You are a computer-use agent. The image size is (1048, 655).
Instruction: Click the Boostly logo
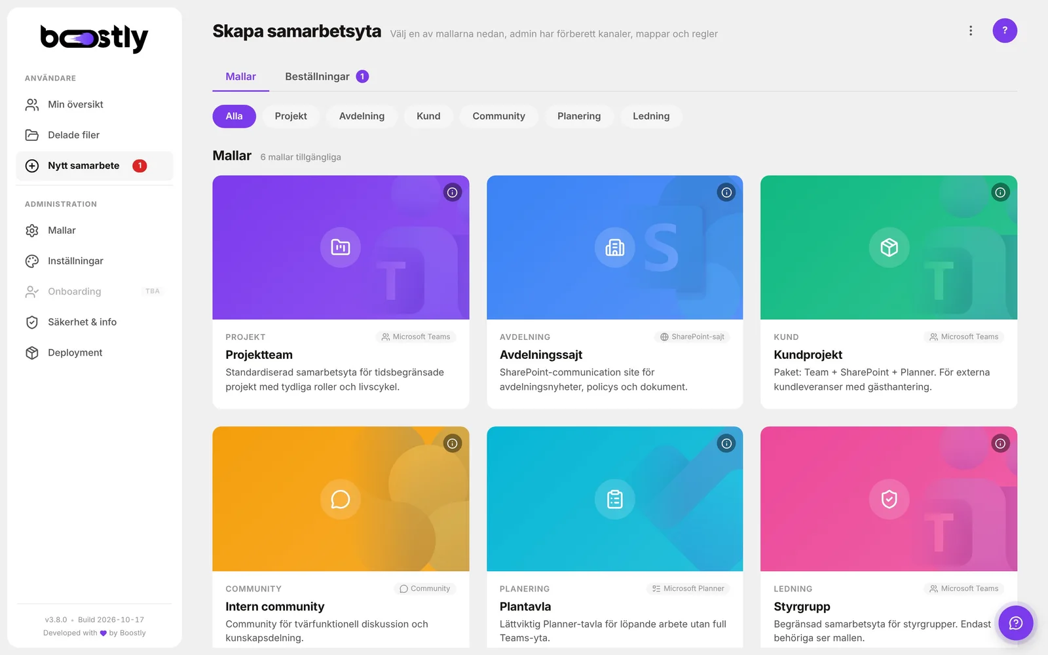click(x=94, y=39)
